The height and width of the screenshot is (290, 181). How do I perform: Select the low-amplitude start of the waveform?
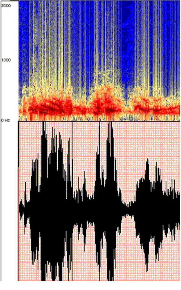pyautogui.click(x=22, y=209)
